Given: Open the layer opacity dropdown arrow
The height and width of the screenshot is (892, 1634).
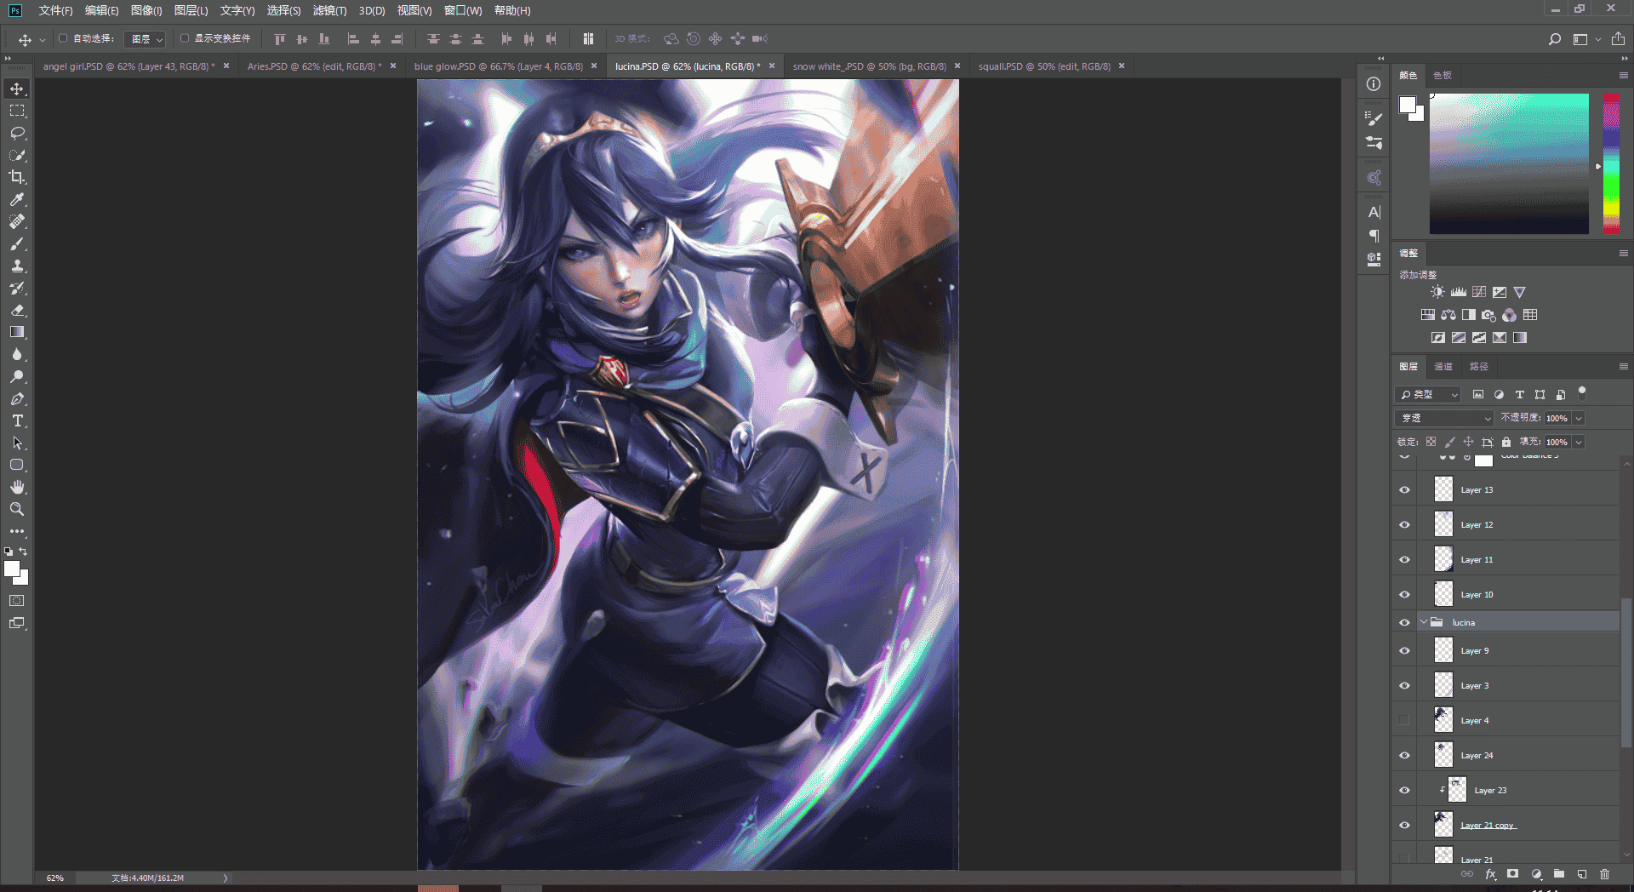Looking at the screenshot, I should point(1579,418).
